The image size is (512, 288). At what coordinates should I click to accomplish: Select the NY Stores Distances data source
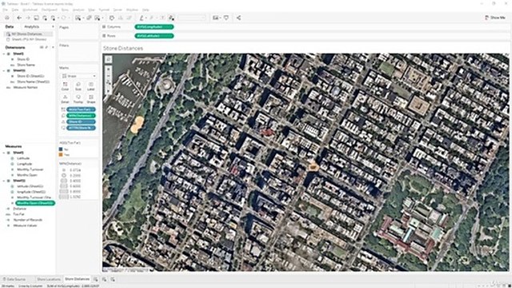(x=29, y=34)
